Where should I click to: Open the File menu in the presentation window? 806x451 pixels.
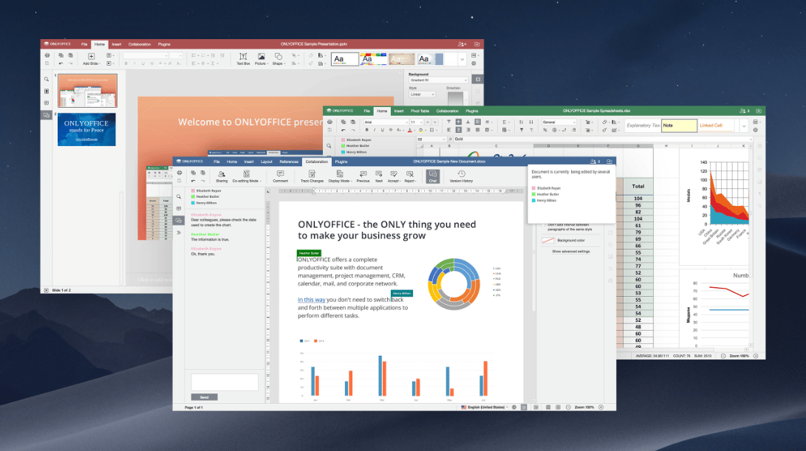point(84,45)
